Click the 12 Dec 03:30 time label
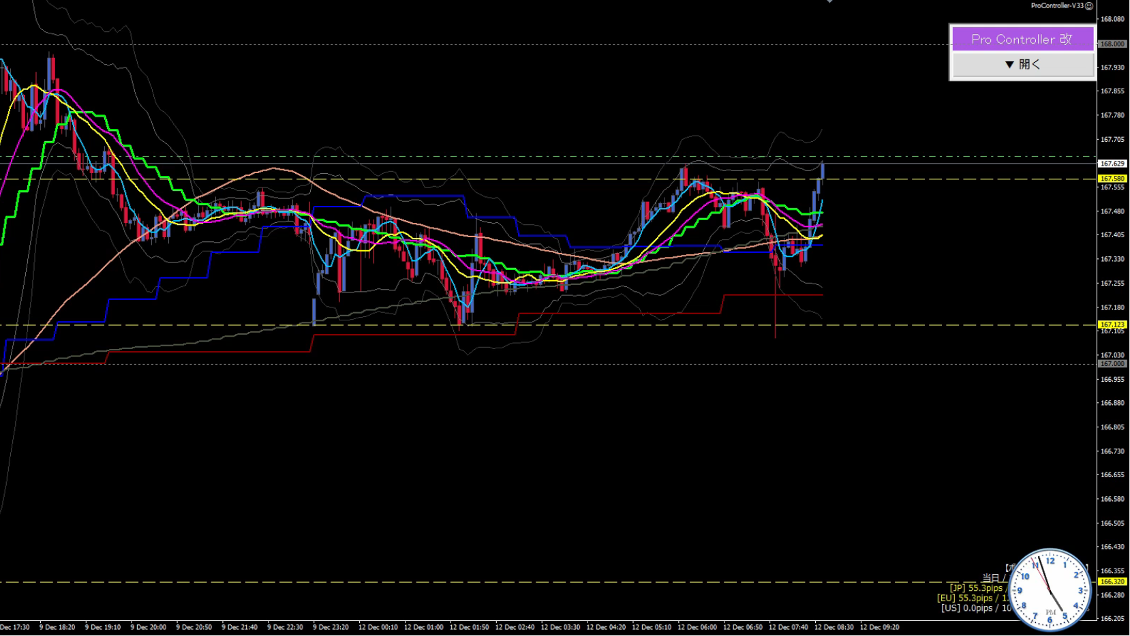The width and height of the screenshot is (1130, 636). (x=561, y=627)
